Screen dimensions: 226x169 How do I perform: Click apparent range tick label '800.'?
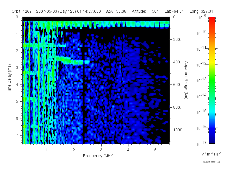(x=177, y=107)
